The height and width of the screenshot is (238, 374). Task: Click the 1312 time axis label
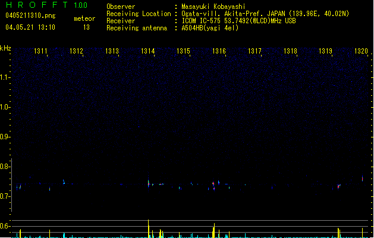pyautogui.click(x=76, y=51)
